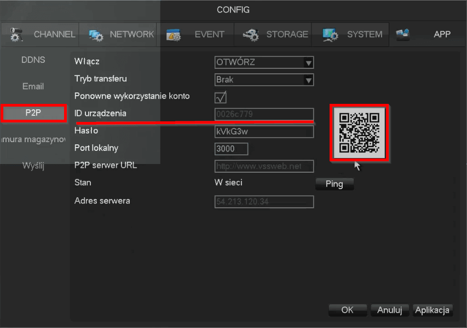Click the EVENT alarm icon
The width and height of the screenshot is (467, 328).
click(174, 34)
